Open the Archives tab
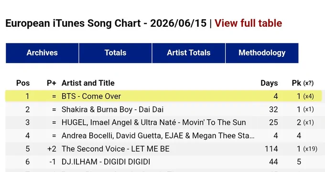This screenshot has width=325, height=172. point(42,53)
